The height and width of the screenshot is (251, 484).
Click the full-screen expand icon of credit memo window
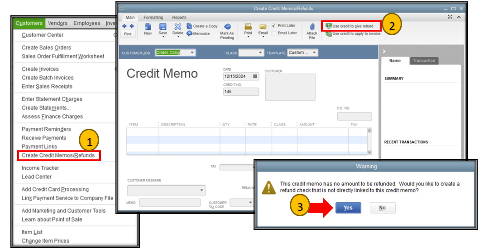(450, 17)
